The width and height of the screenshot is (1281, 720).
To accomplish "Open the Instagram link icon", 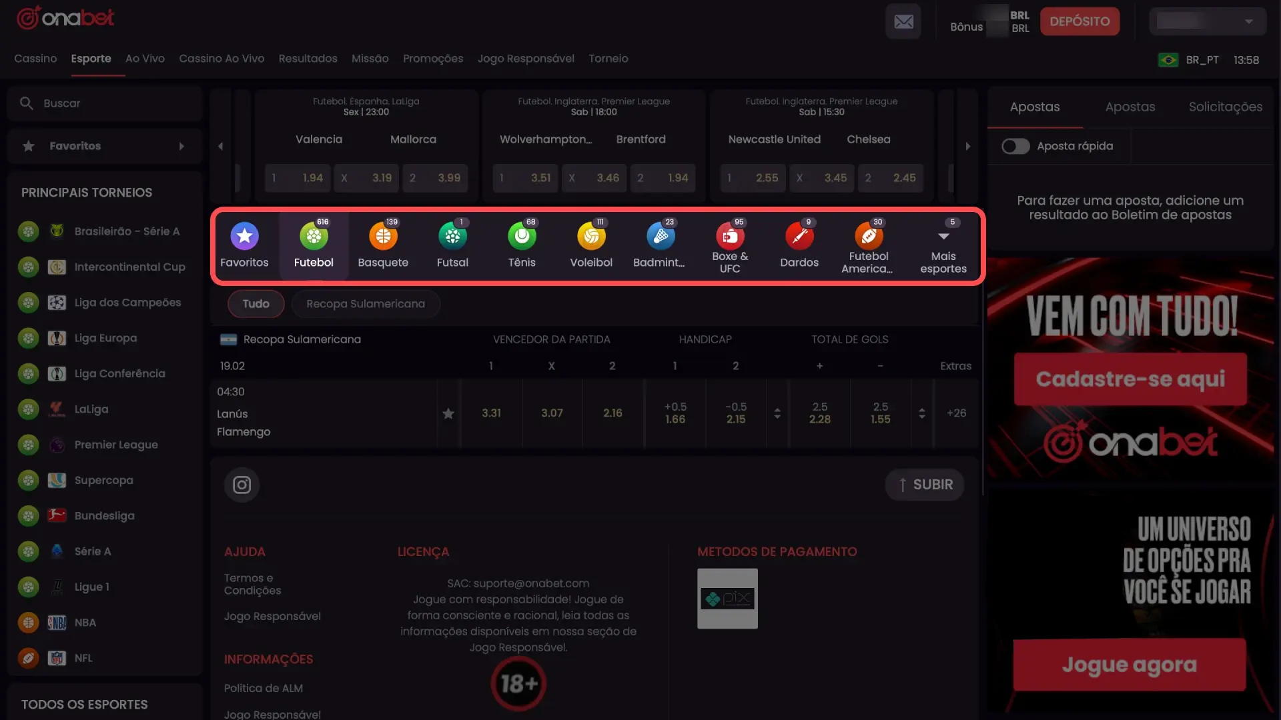I will [242, 485].
